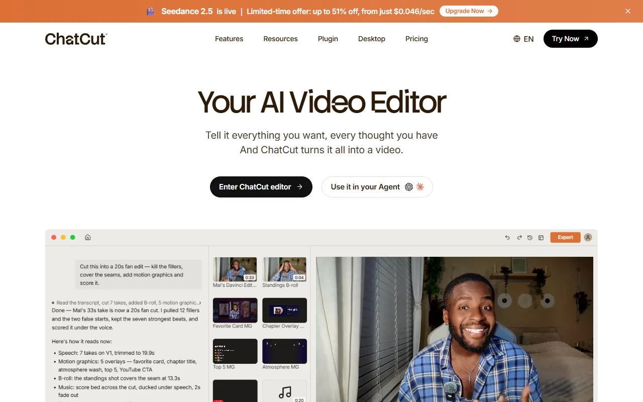Select the Chapter Overlay thumbnail

coord(284,310)
